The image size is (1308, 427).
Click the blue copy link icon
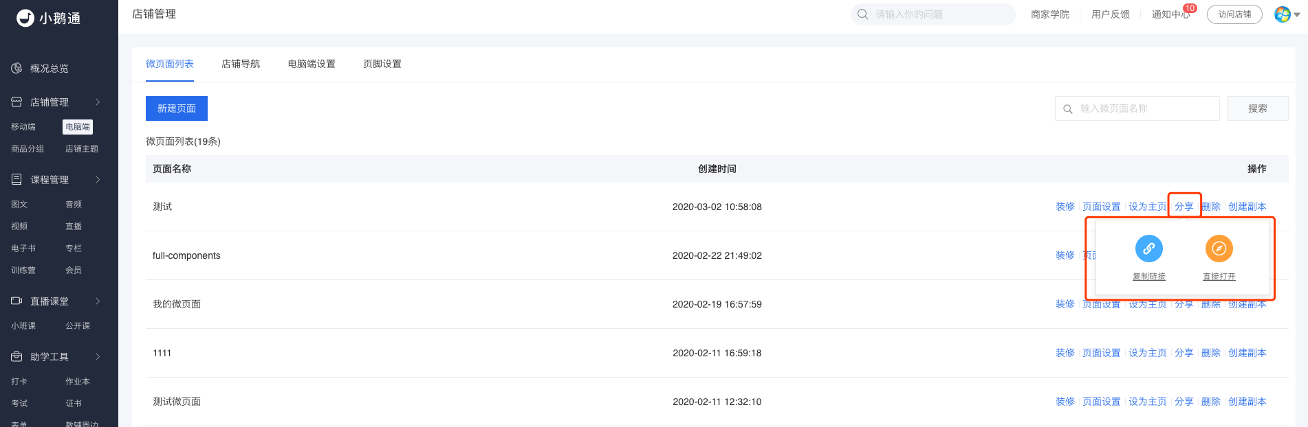[1148, 249]
